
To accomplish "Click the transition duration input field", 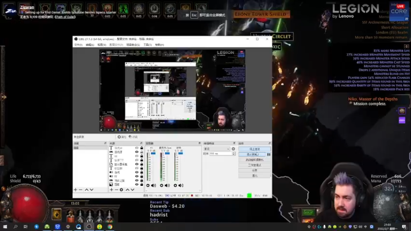I will click(221, 153).
